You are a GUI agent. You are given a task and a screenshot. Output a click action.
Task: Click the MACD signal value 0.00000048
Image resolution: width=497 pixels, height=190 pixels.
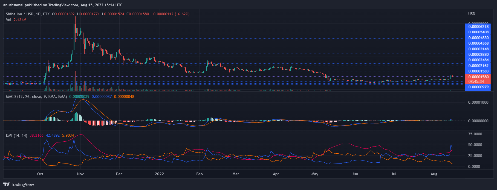(124, 97)
